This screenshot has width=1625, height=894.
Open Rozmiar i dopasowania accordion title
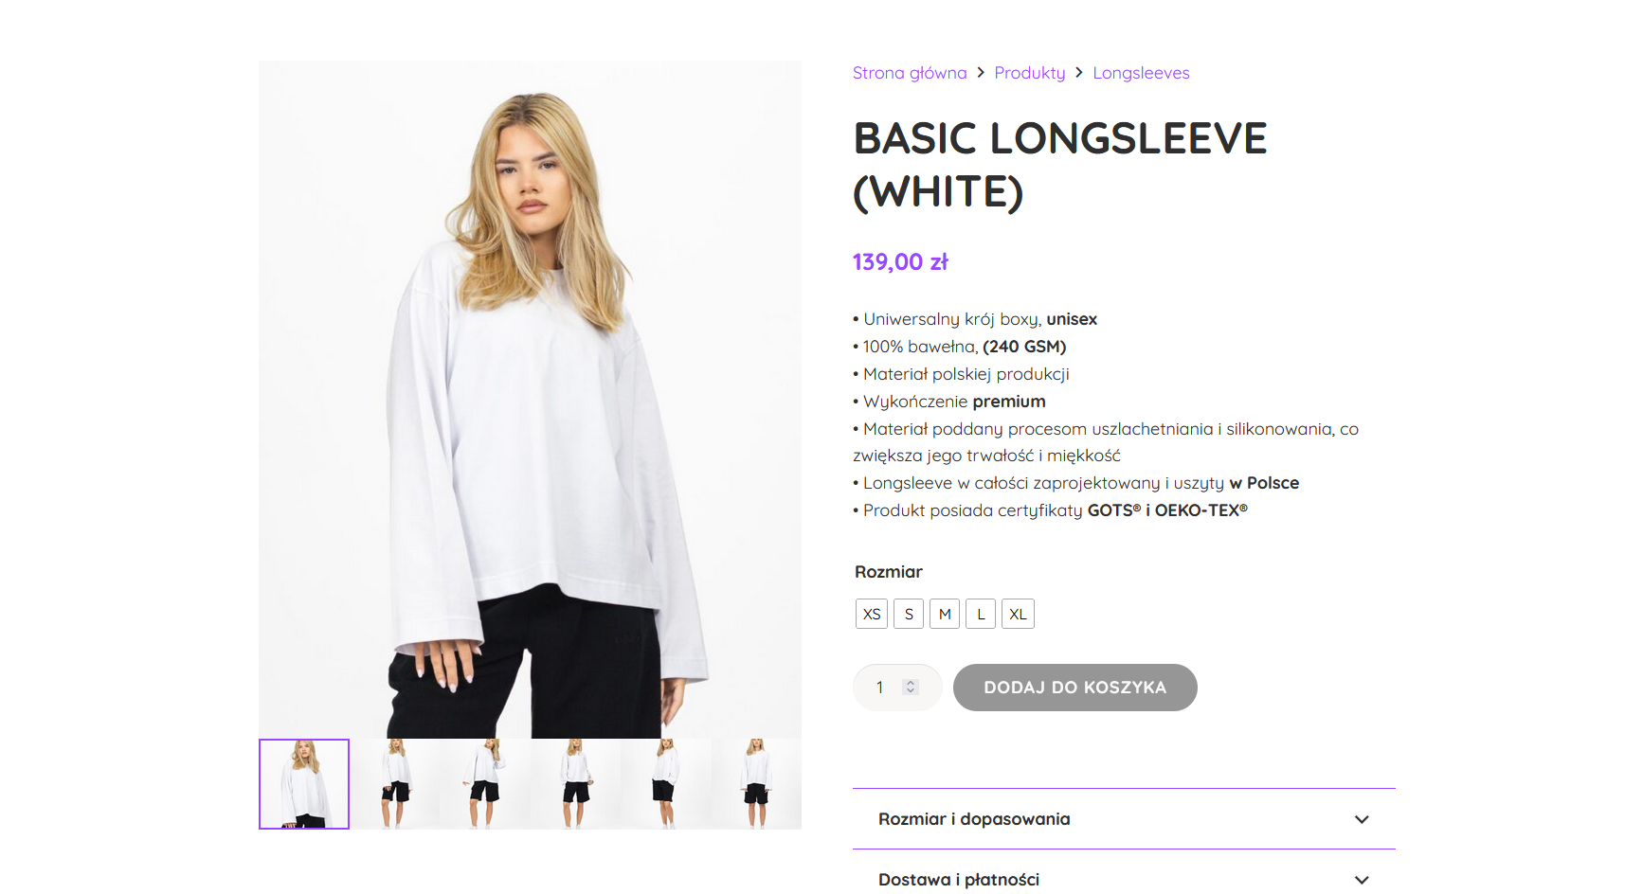point(974,819)
